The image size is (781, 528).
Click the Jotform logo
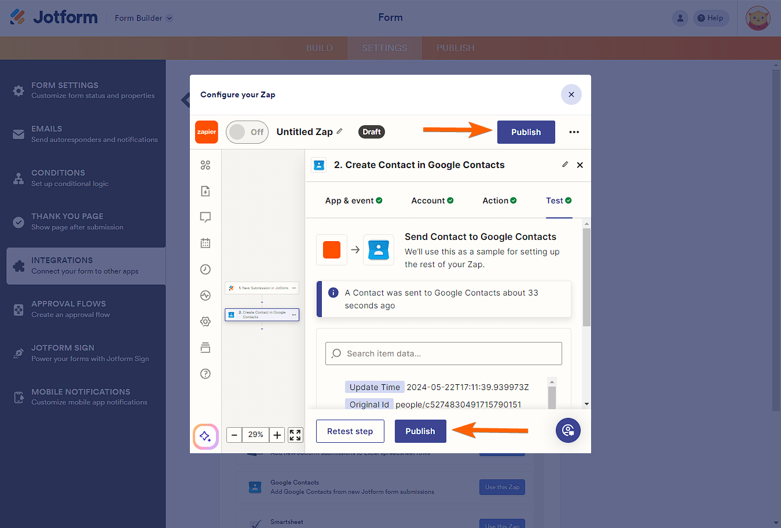pyautogui.click(x=54, y=17)
